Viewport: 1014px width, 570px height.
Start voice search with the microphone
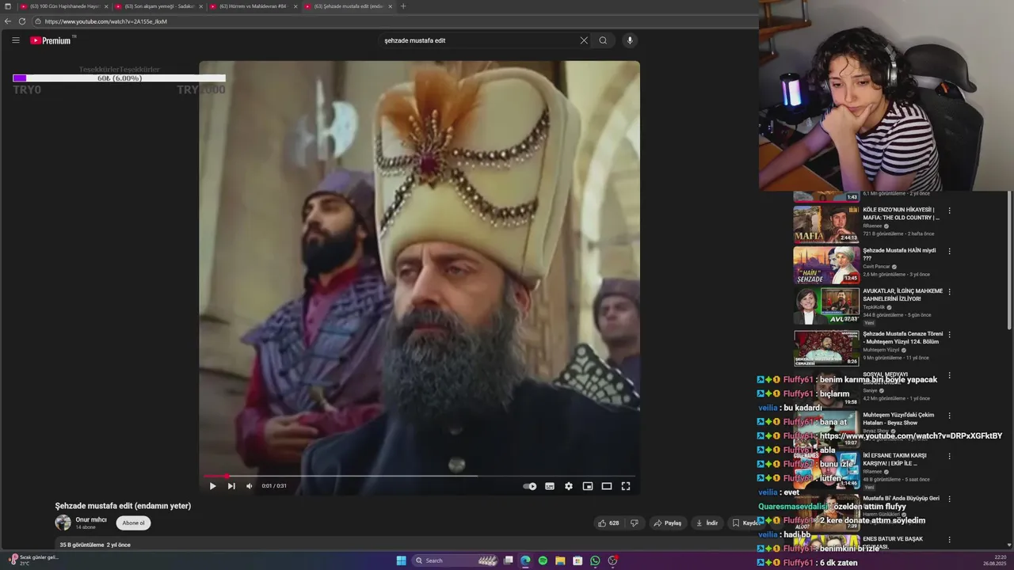click(630, 40)
